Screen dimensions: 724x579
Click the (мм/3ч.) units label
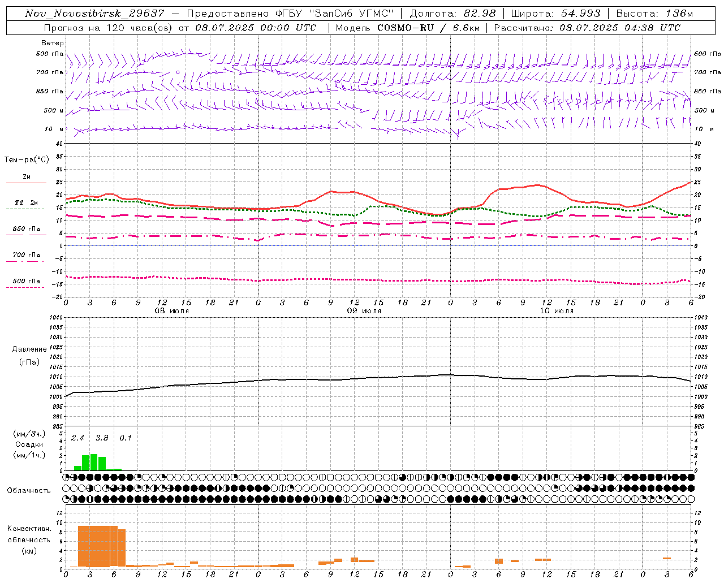(x=29, y=434)
